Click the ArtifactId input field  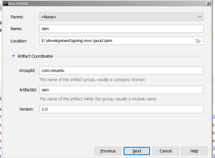[121, 90]
